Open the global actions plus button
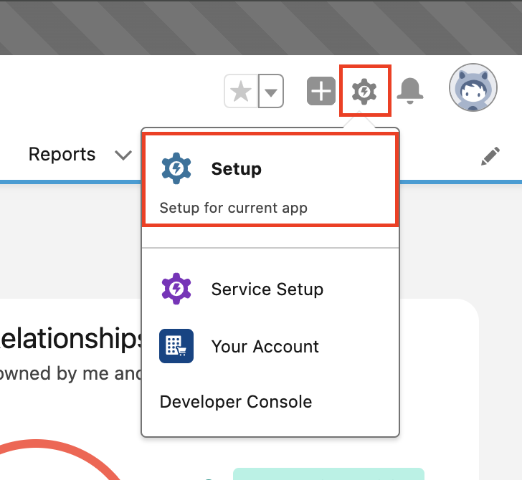Viewport: 522px width, 480px height. [x=321, y=91]
